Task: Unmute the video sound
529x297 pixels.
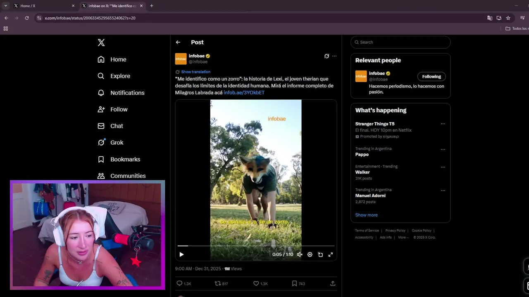Action: (300, 255)
